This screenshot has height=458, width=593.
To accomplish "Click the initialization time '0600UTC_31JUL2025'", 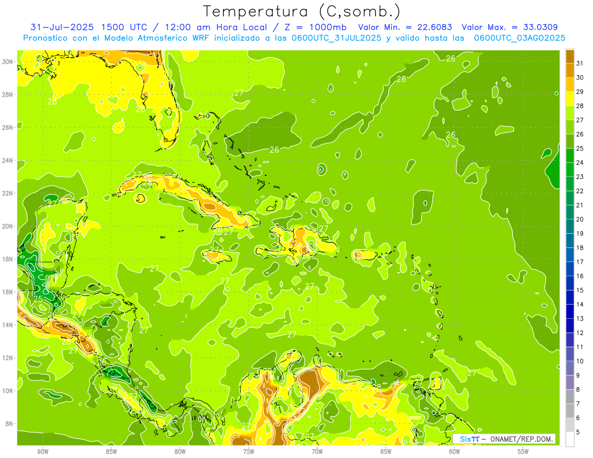I will point(337,38).
